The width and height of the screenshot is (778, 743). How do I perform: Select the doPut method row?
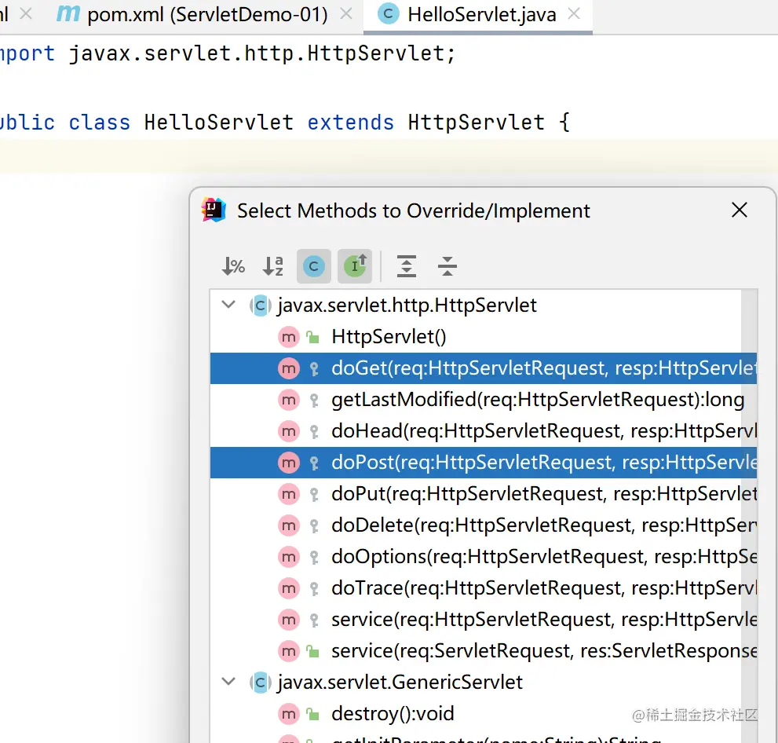click(484, 494)
